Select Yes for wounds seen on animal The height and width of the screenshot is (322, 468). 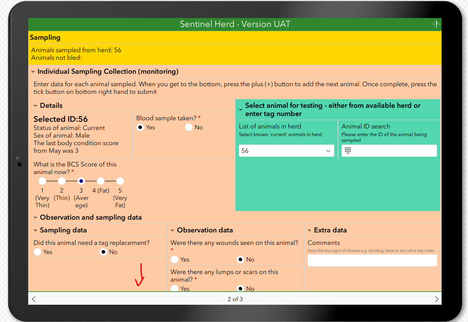[x=174, y=259]
